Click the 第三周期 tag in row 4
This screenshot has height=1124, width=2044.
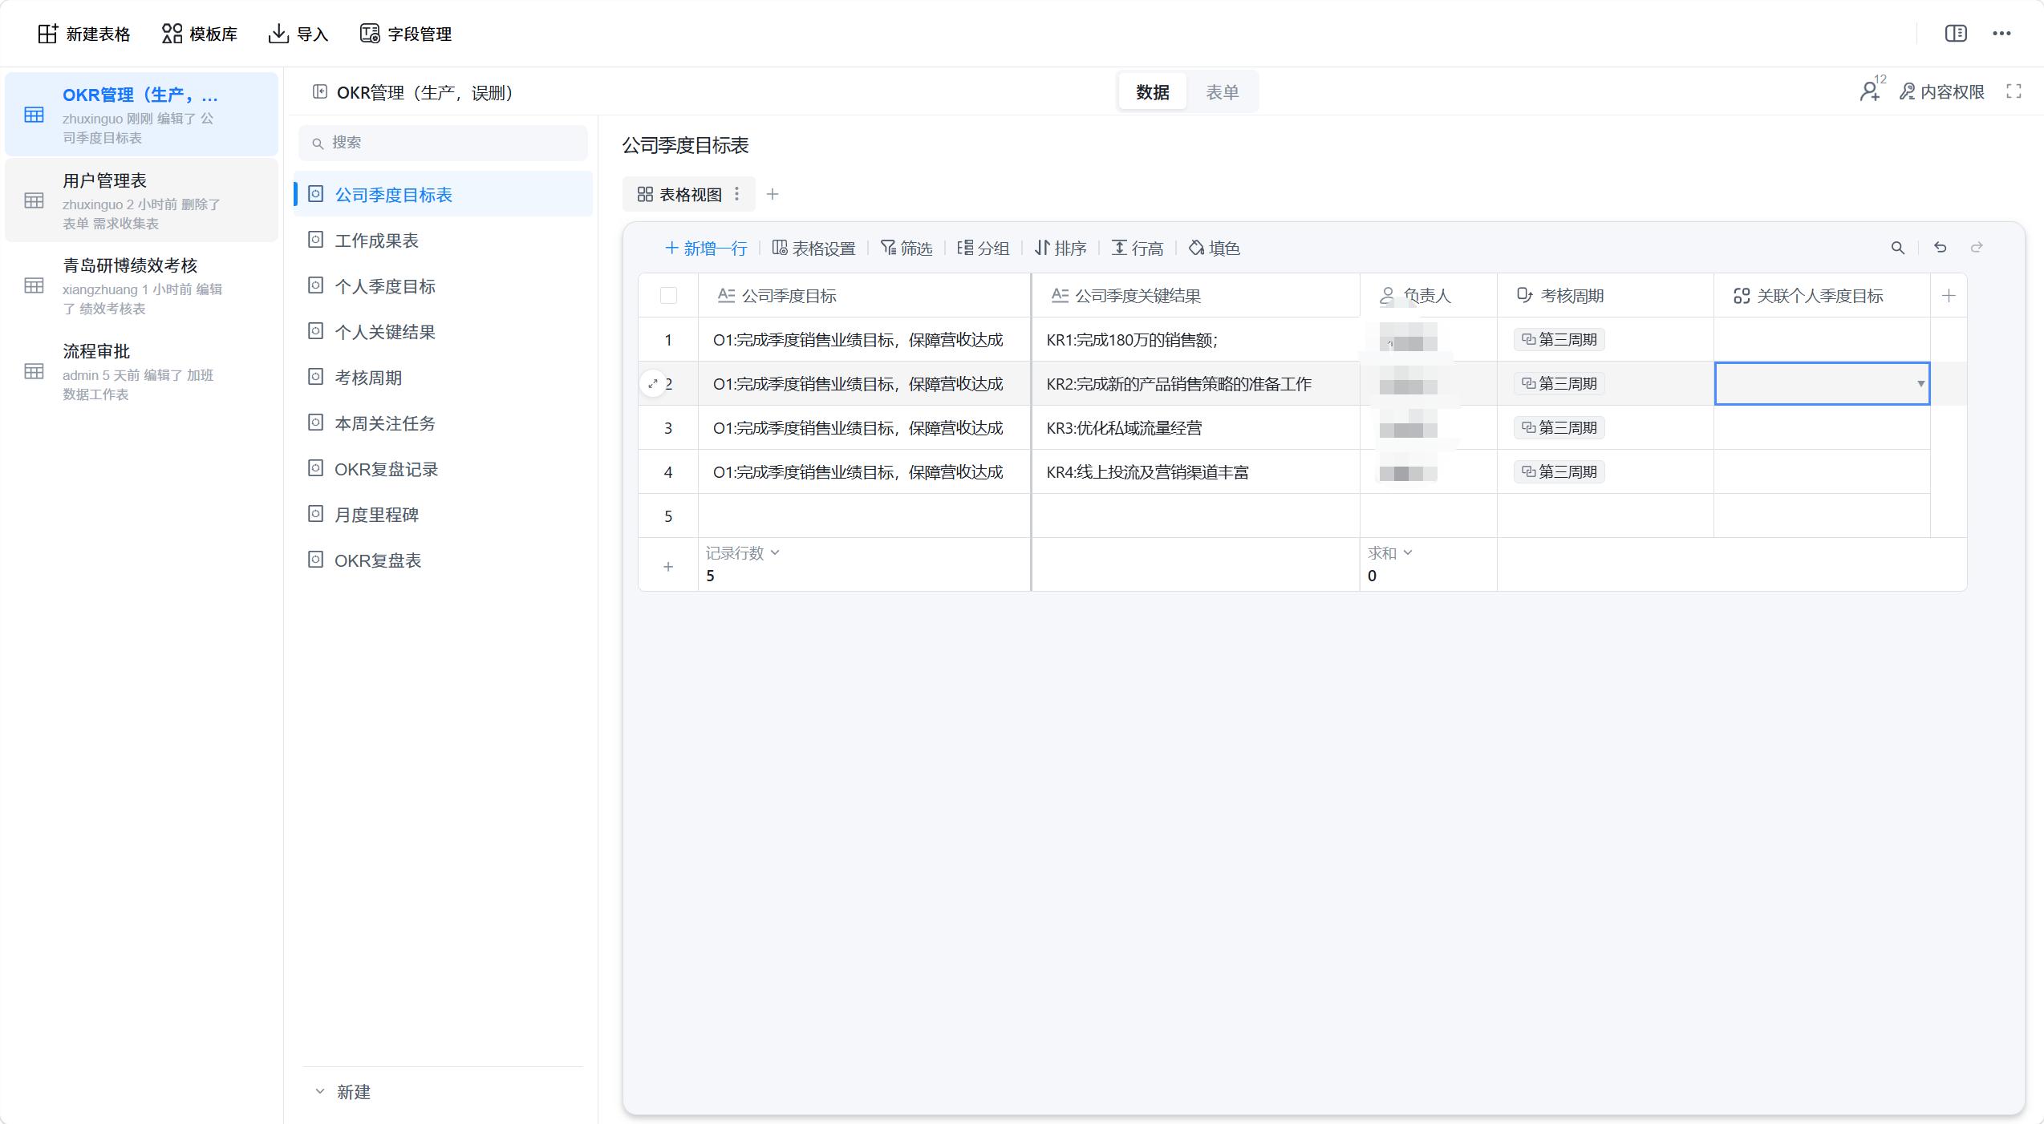click(x=1559, y=472)
